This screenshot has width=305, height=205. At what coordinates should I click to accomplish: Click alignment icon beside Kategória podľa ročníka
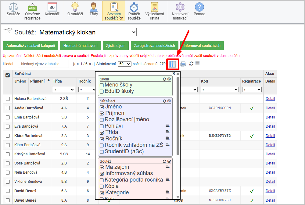click(x=167, y=179)
